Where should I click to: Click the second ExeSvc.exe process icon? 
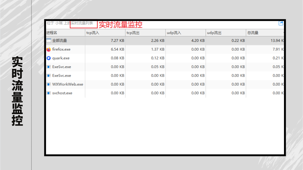pyautogui.click(x=48, y=76)
